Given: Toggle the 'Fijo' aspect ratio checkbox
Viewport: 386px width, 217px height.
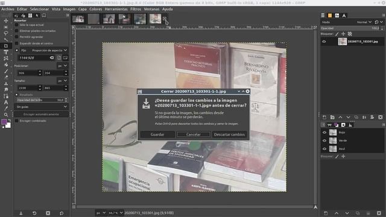Looking at the screenshot, I should click(x=17, y=50).
